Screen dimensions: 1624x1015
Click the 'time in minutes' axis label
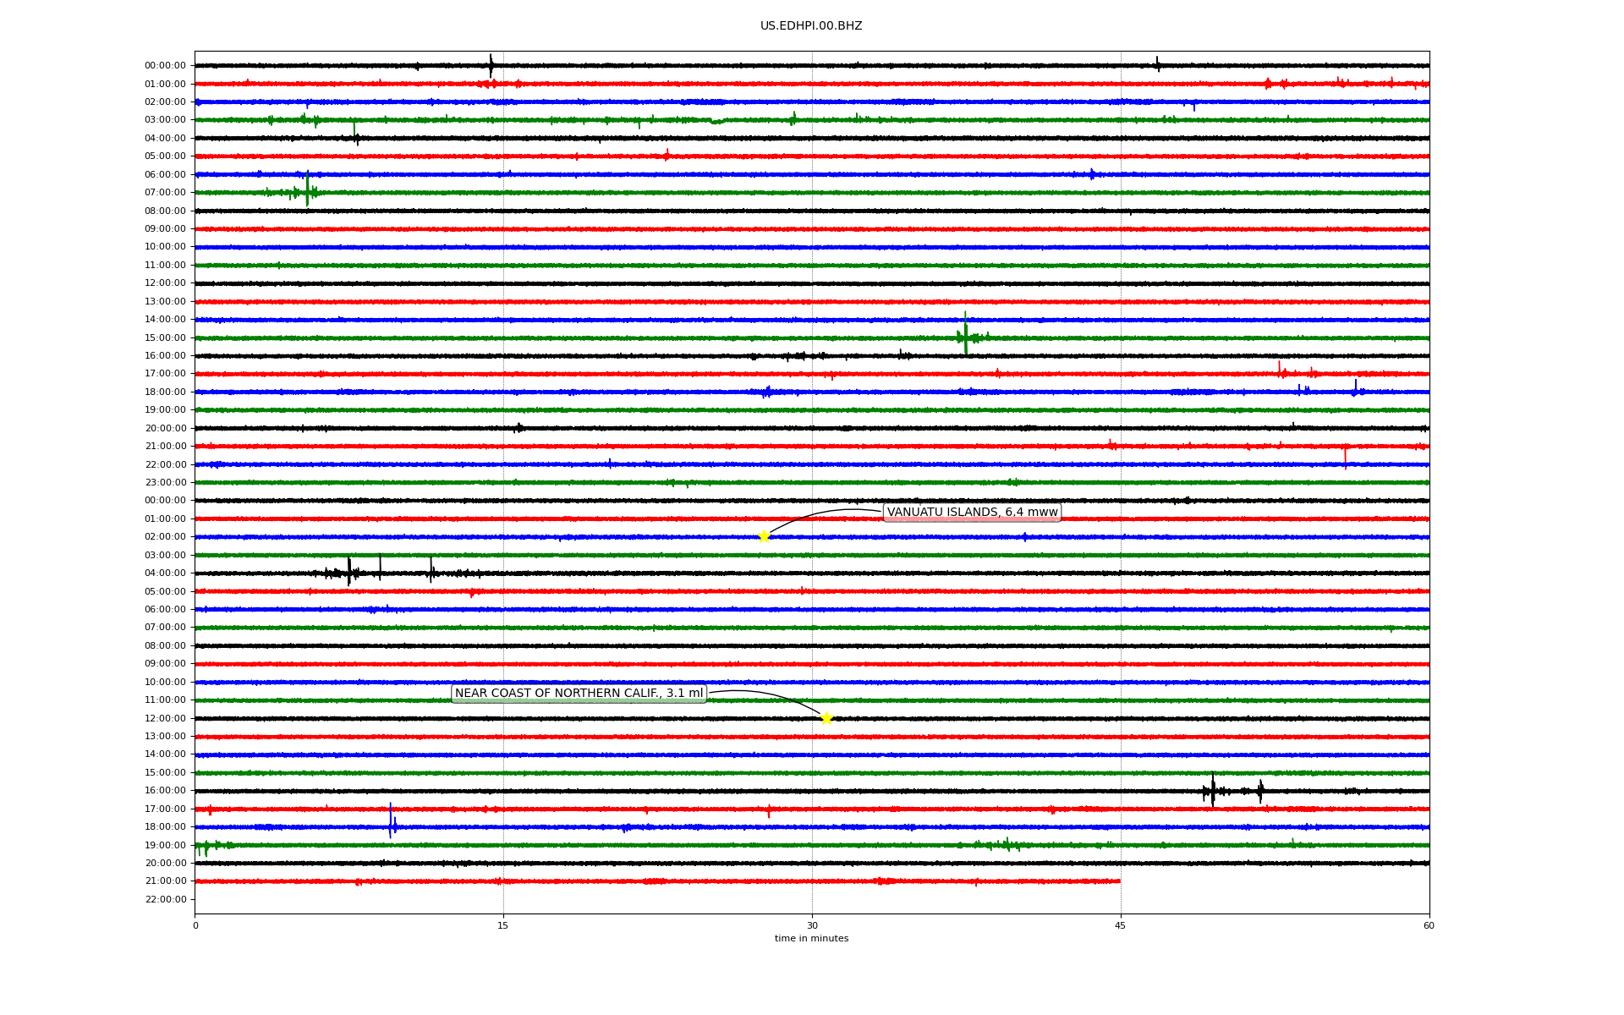pos(810,938)
